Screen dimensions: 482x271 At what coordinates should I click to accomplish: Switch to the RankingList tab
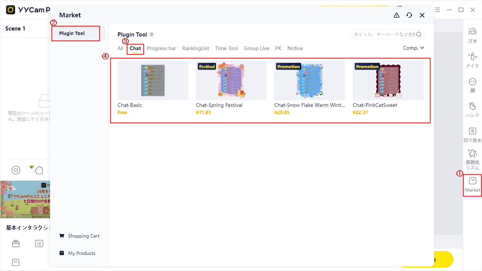click(x=195, y=48)
